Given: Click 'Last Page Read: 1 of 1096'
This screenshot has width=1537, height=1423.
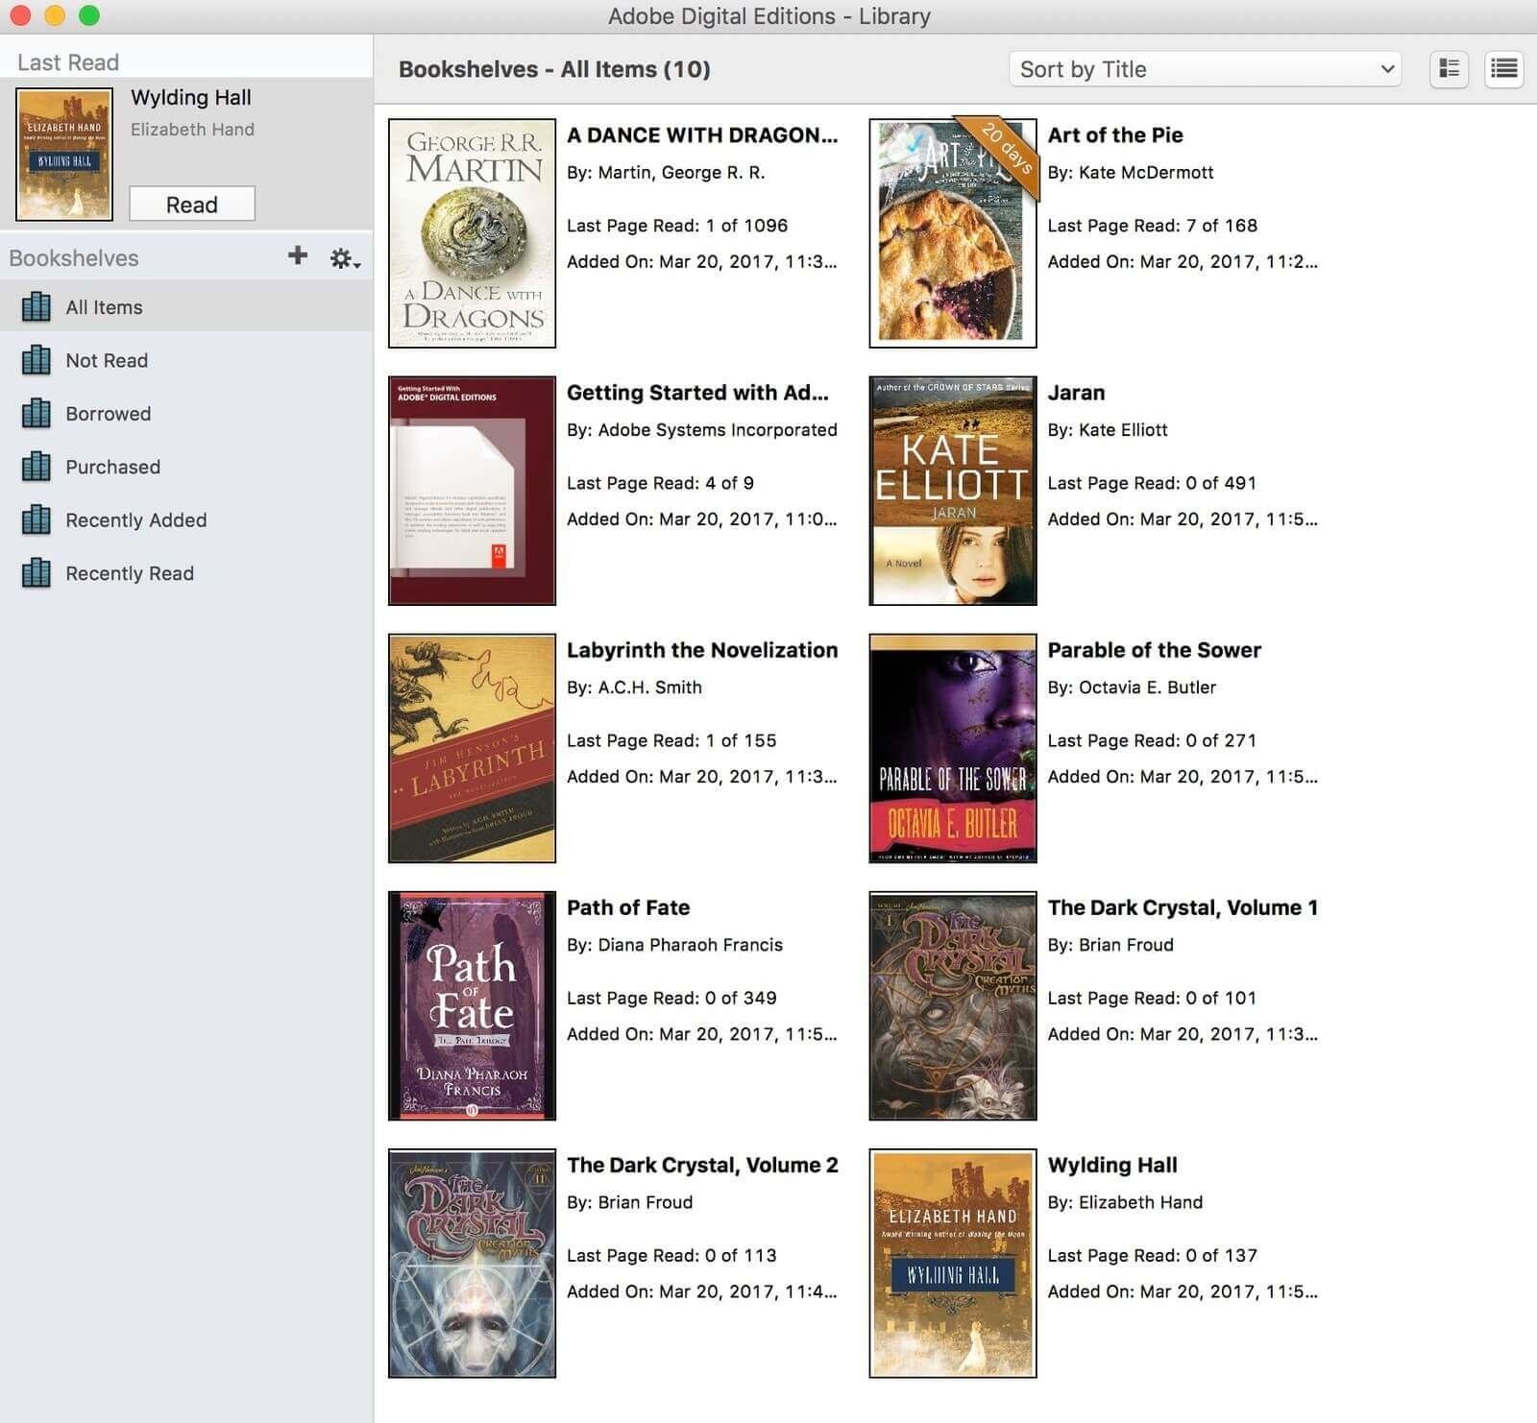Looking at the screenshot, I should click(677, 226).
